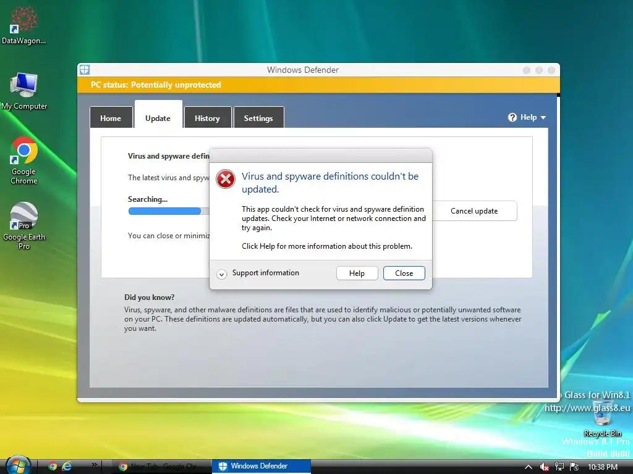
Task: Click the Cancel update button
Action: (x=474, y=211)
